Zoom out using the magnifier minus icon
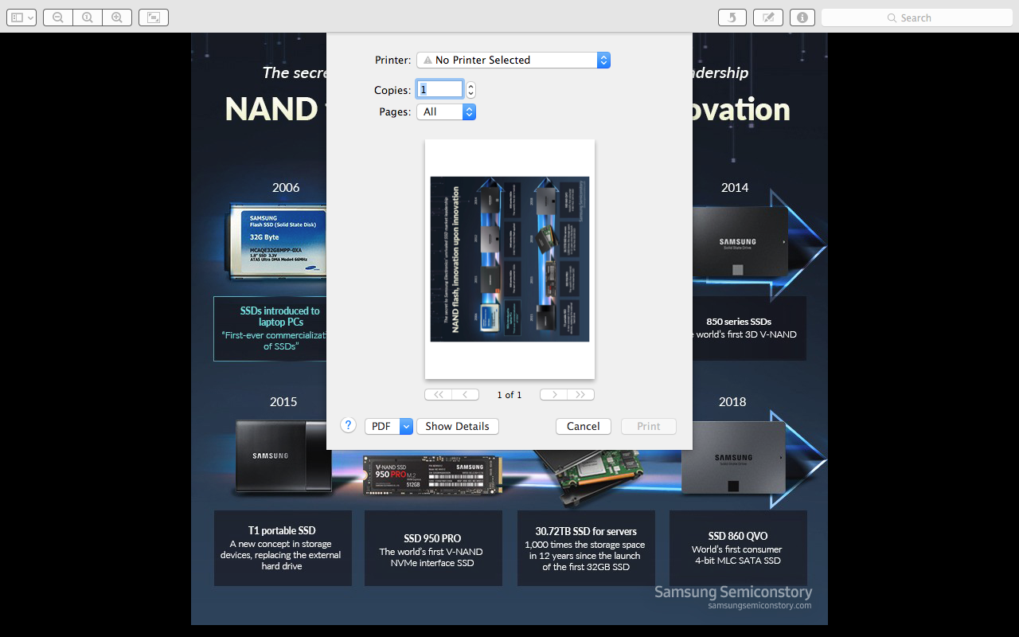1019x637 pixels. tap(57, 17)
